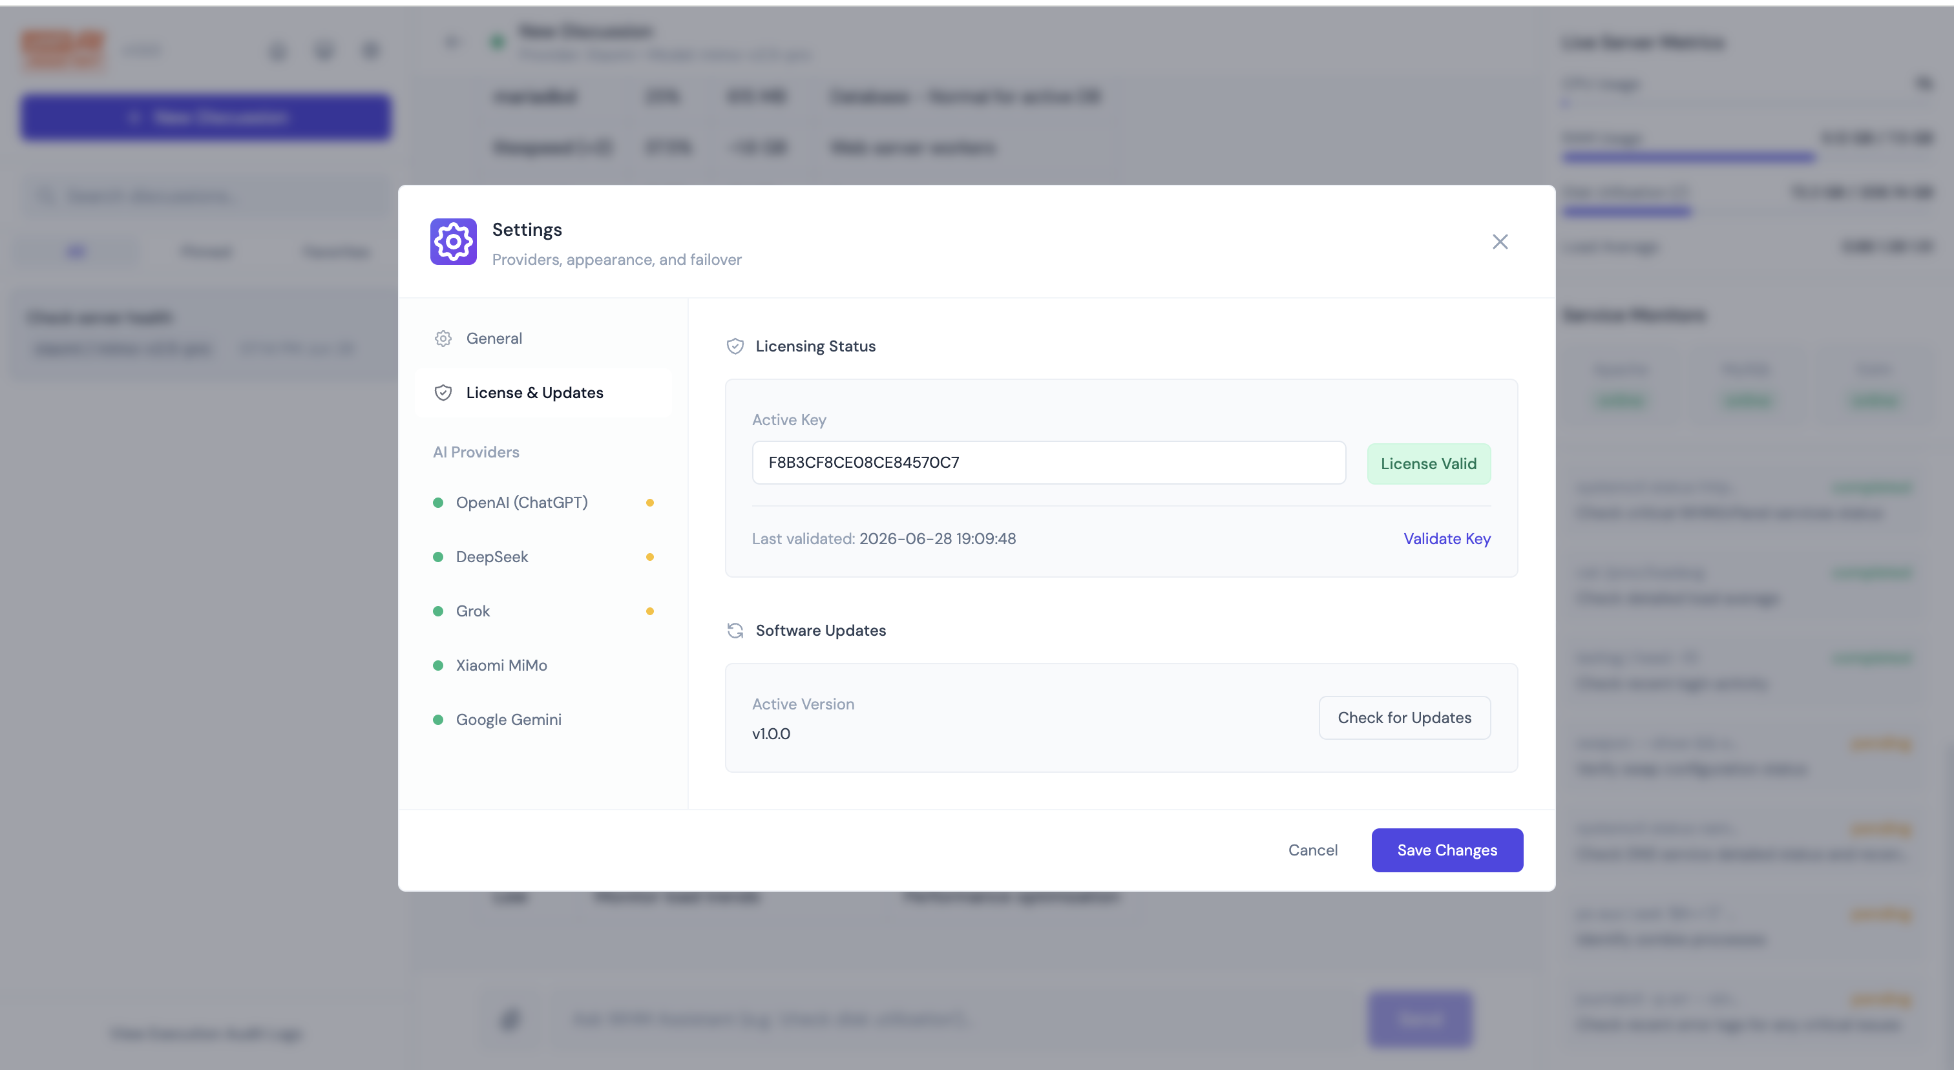The height and width of the screenshot is (1070, 1954).
Task: Open OpenAI (ChatGPT) provider settings
Action: [x=543, y=503]
